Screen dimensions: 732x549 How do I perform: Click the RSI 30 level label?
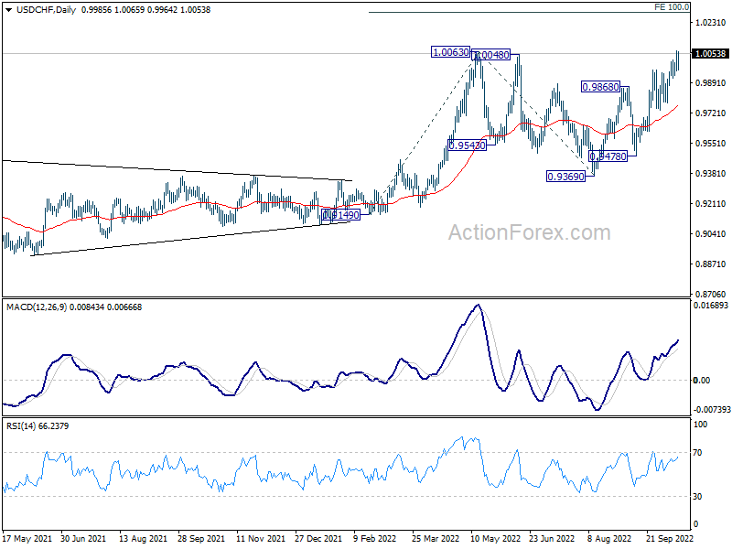coord(697,497)
